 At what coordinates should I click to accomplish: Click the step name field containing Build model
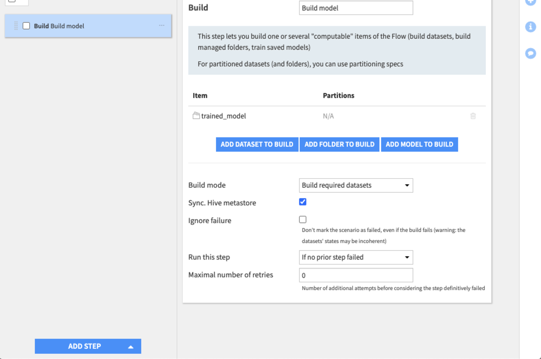tap(356, 8)
